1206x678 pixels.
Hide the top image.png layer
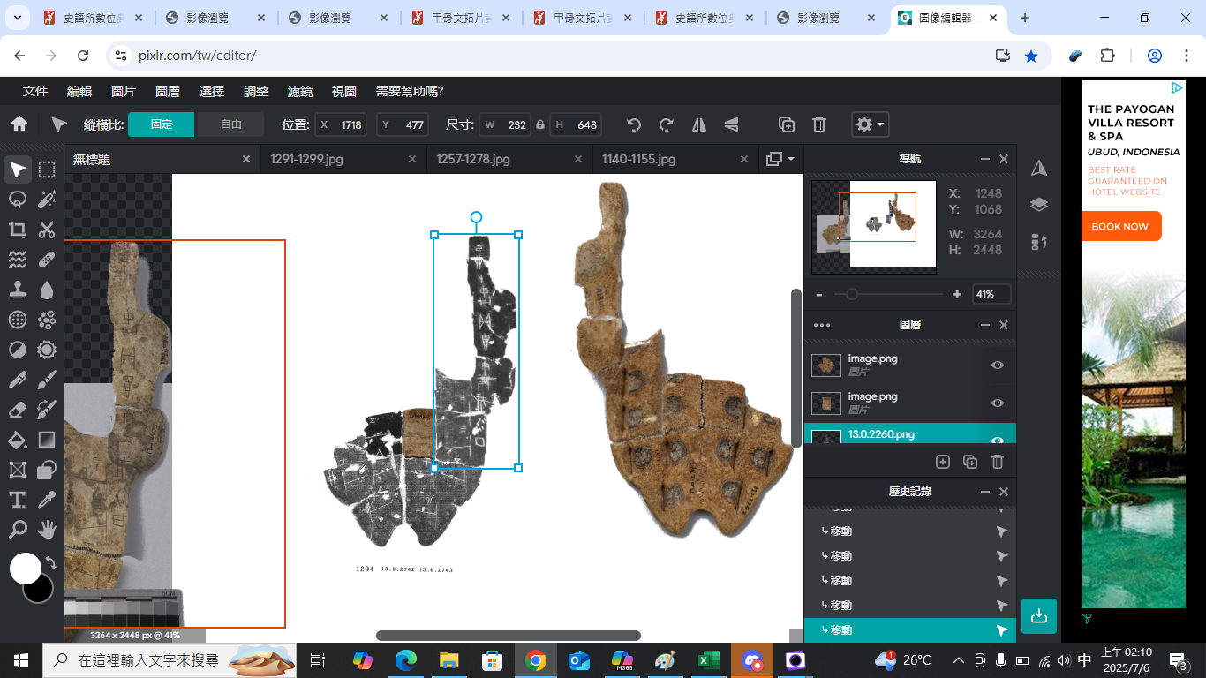coord(998,365)
